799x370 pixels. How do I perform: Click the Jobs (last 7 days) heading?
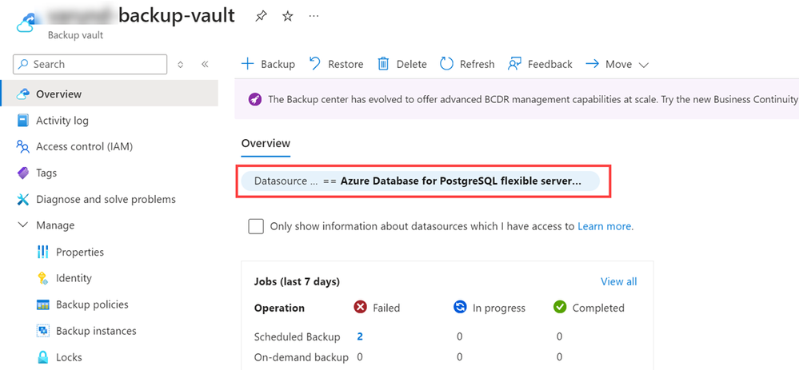(297, 281)
